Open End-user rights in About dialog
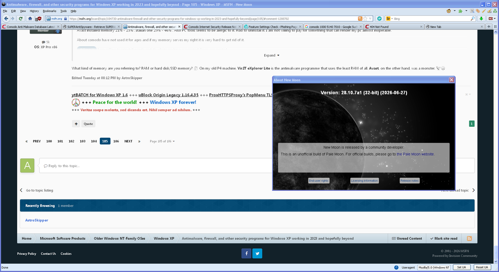The height and width of the screenshot is (272, 499). (x=319, y=181)
